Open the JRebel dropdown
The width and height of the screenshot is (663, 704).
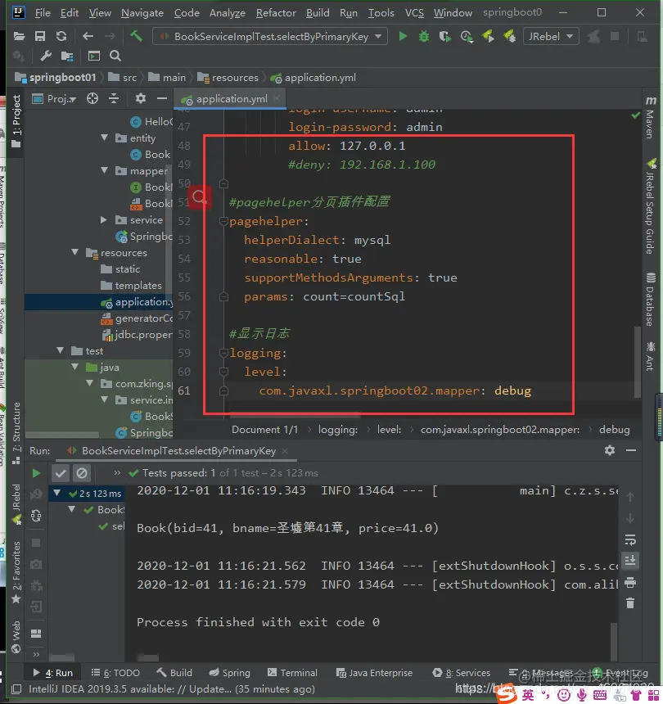pyautogui.click(x=551, y=36)
